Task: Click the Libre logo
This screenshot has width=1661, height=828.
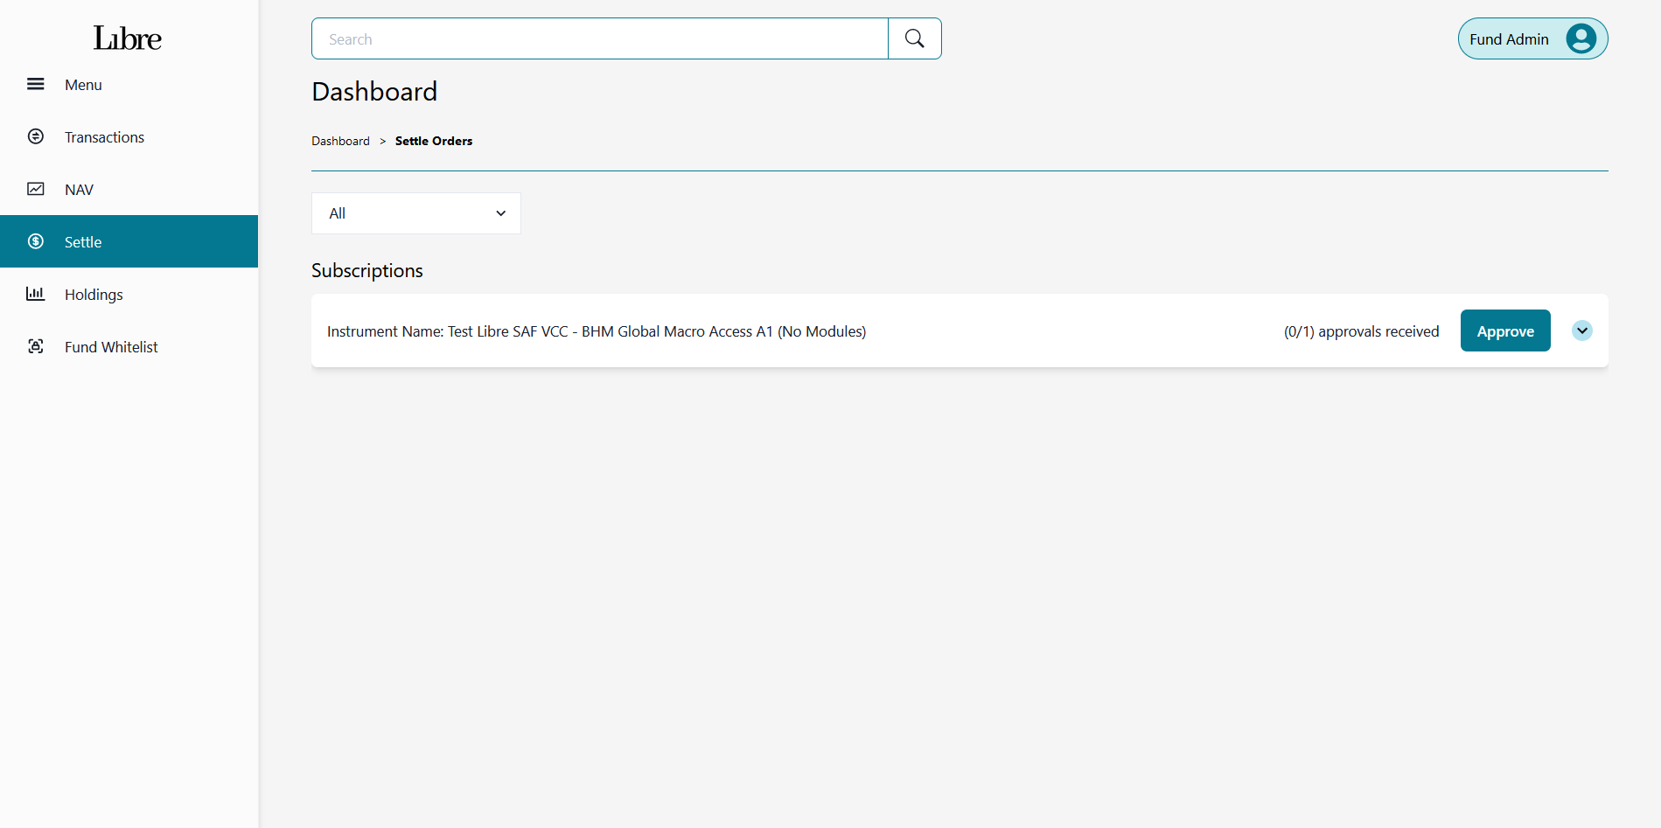Action: click(128, 38)
